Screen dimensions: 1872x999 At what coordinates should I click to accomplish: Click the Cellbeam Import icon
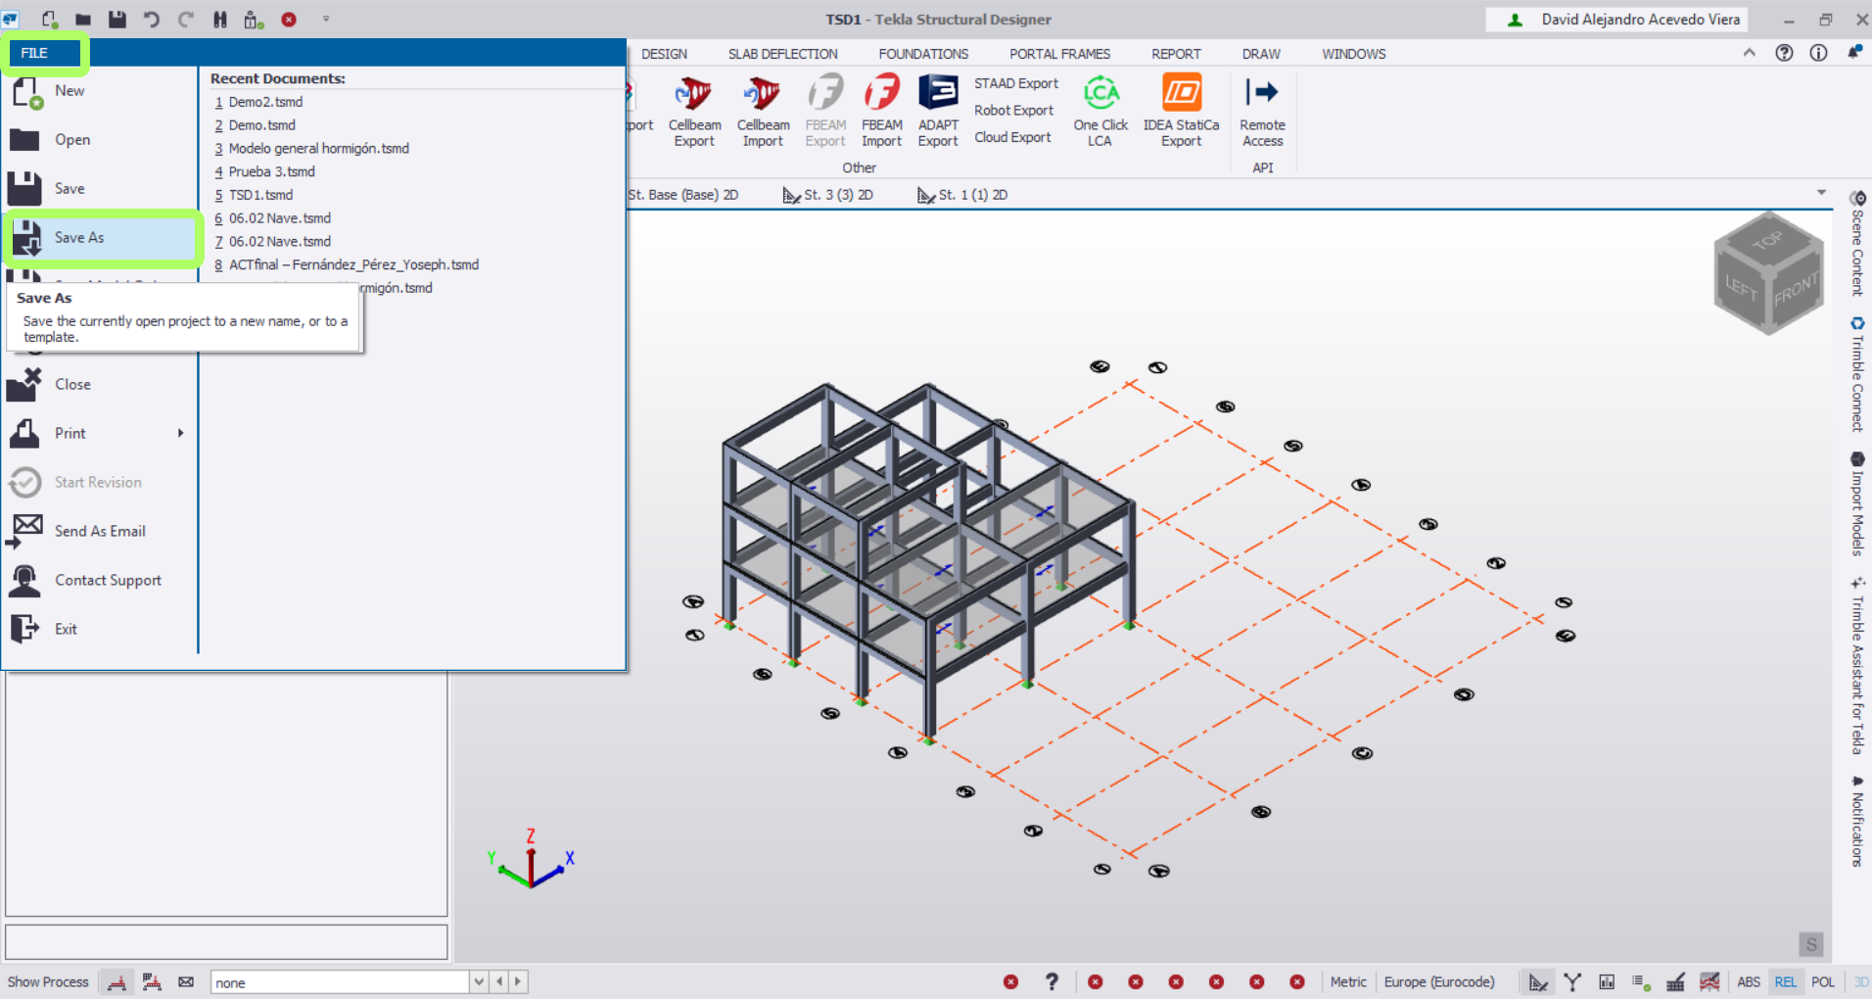click(x=763, y=112)
